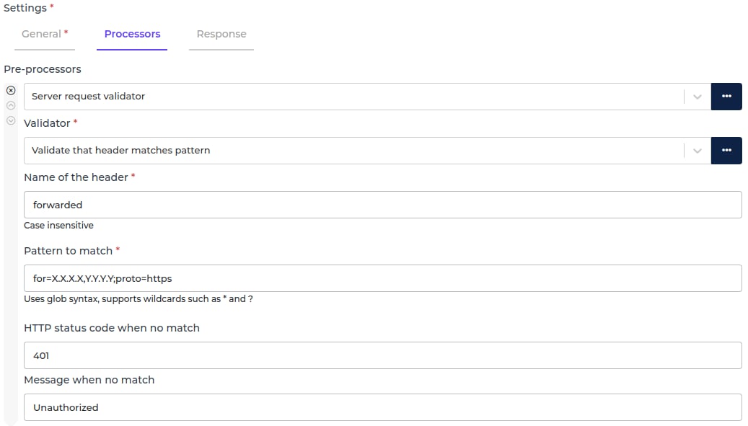Viewport: 748px width, 426px height.
Task: Open the Validate that header matches pattern combo box
Action: [367, 151]
